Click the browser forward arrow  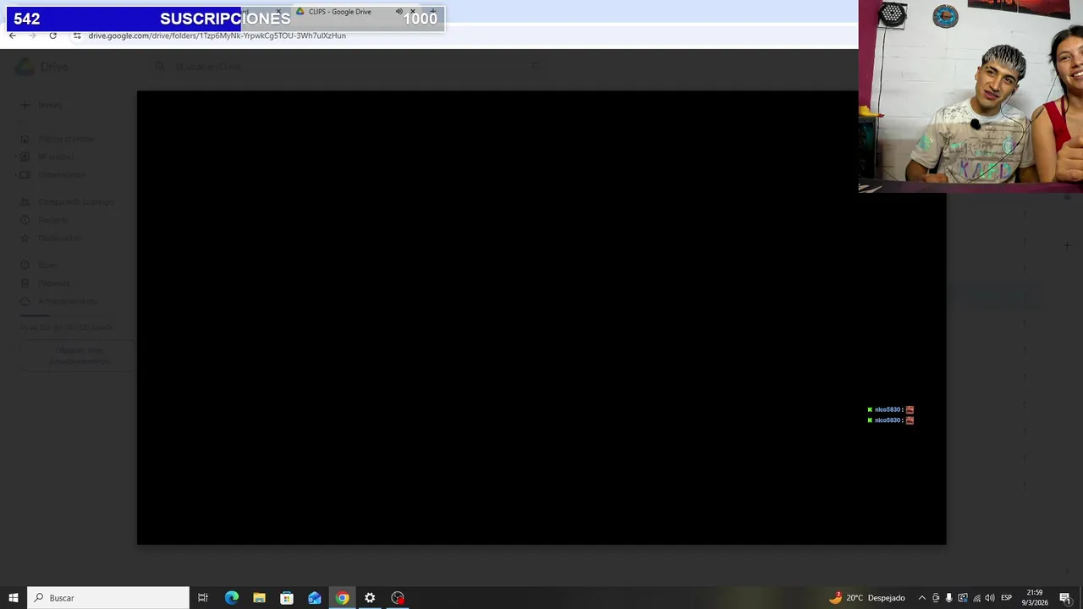pyautogui.click(x=32, y=36)
